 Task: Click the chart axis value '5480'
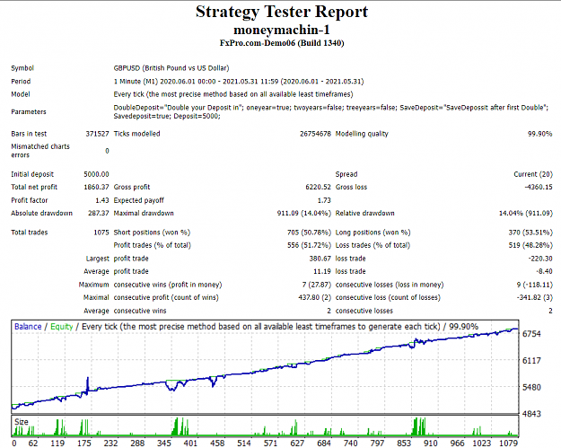(x=531, y=388)
